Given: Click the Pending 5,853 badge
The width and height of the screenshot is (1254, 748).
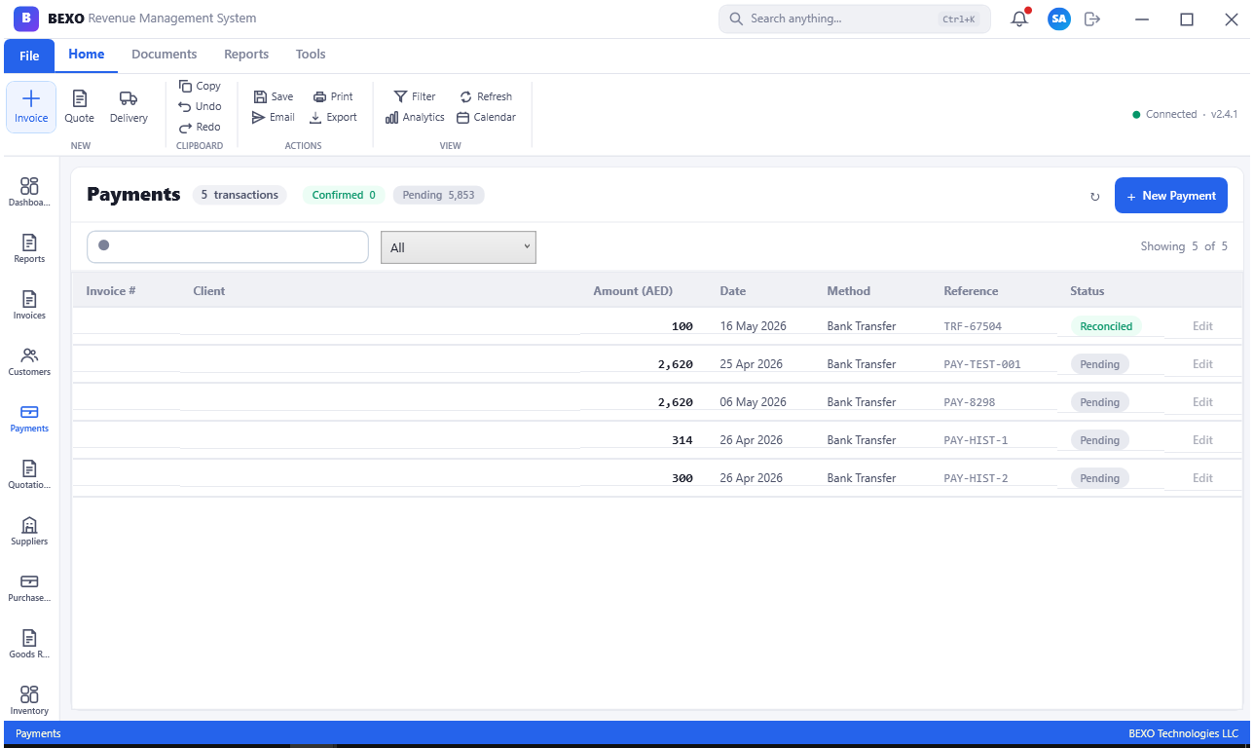Looking at the screenshot, I should tap(438, 195).
